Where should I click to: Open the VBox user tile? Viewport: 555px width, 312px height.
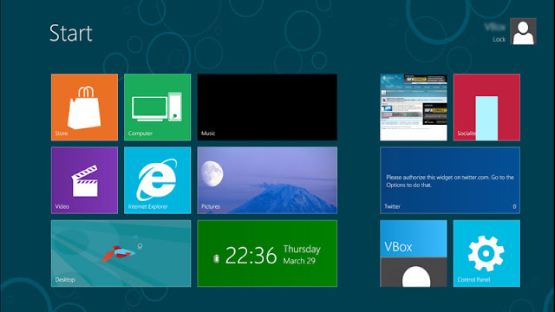click(x=414, y=253)
